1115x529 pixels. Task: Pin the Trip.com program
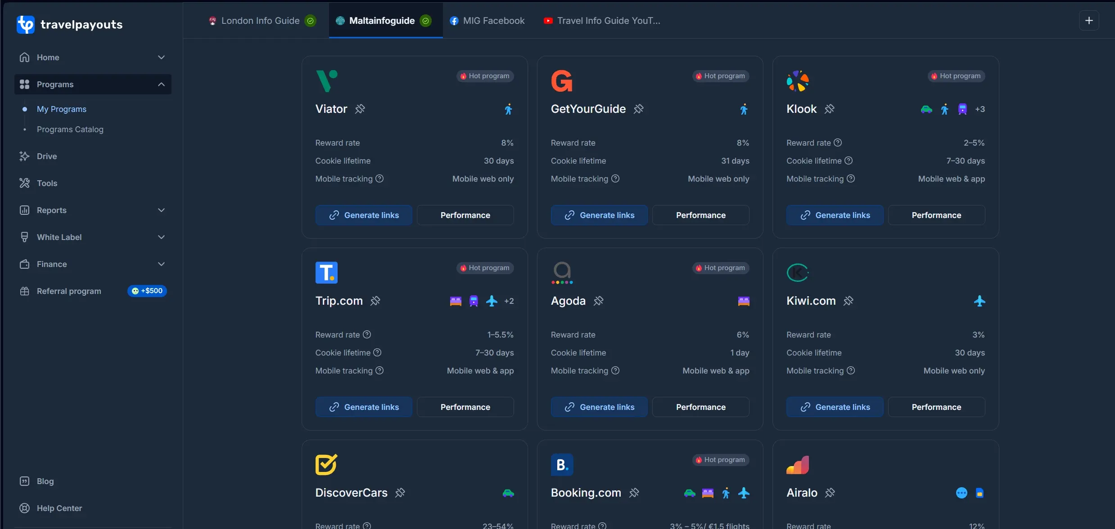pos(375,301)
